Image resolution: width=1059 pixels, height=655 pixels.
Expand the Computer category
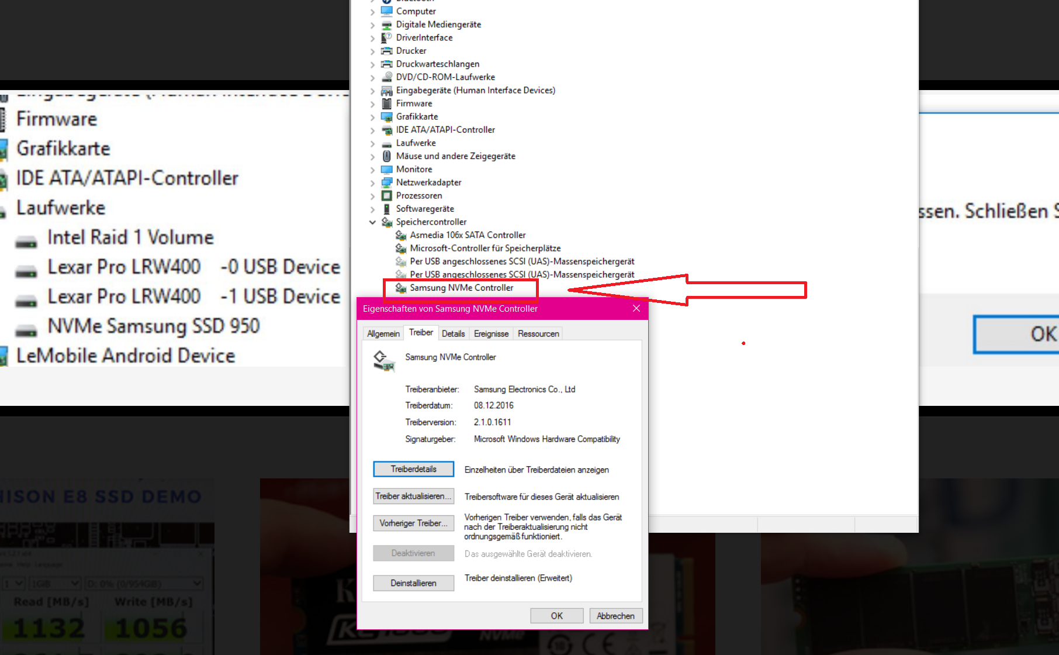pos(372,12)
